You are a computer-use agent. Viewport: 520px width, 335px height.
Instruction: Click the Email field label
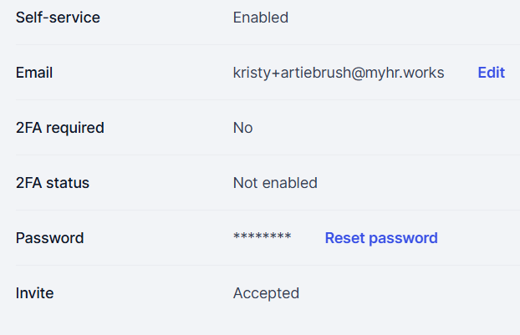point(34,73)
